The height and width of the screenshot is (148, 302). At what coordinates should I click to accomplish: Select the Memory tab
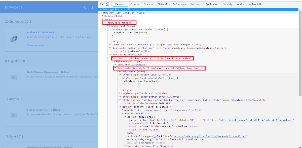click(196, 4)
